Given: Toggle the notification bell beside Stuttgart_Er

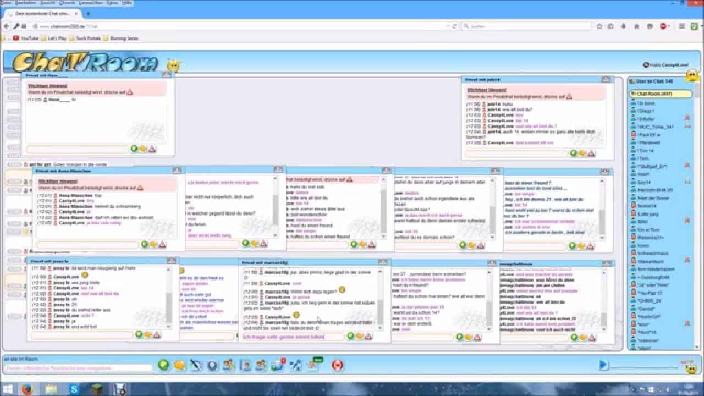Looking at the screenshot, I should pyautogui.click(x=687, y=166).
